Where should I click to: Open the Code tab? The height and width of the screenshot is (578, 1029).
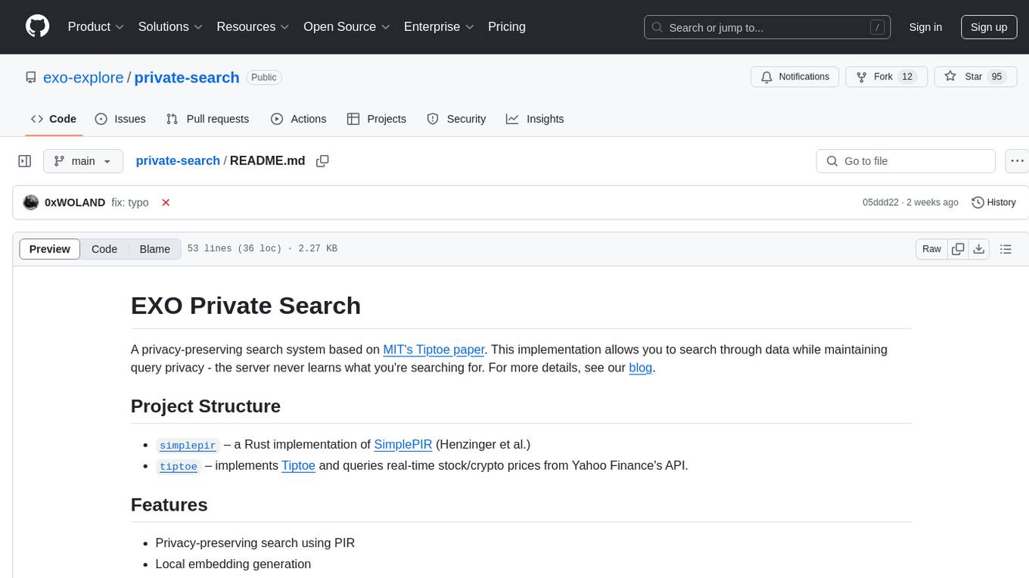coord(54,119)
